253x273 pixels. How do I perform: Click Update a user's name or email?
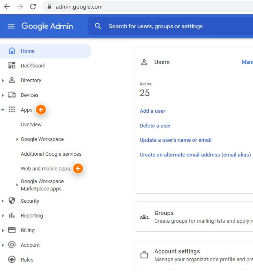click(176, 140)
